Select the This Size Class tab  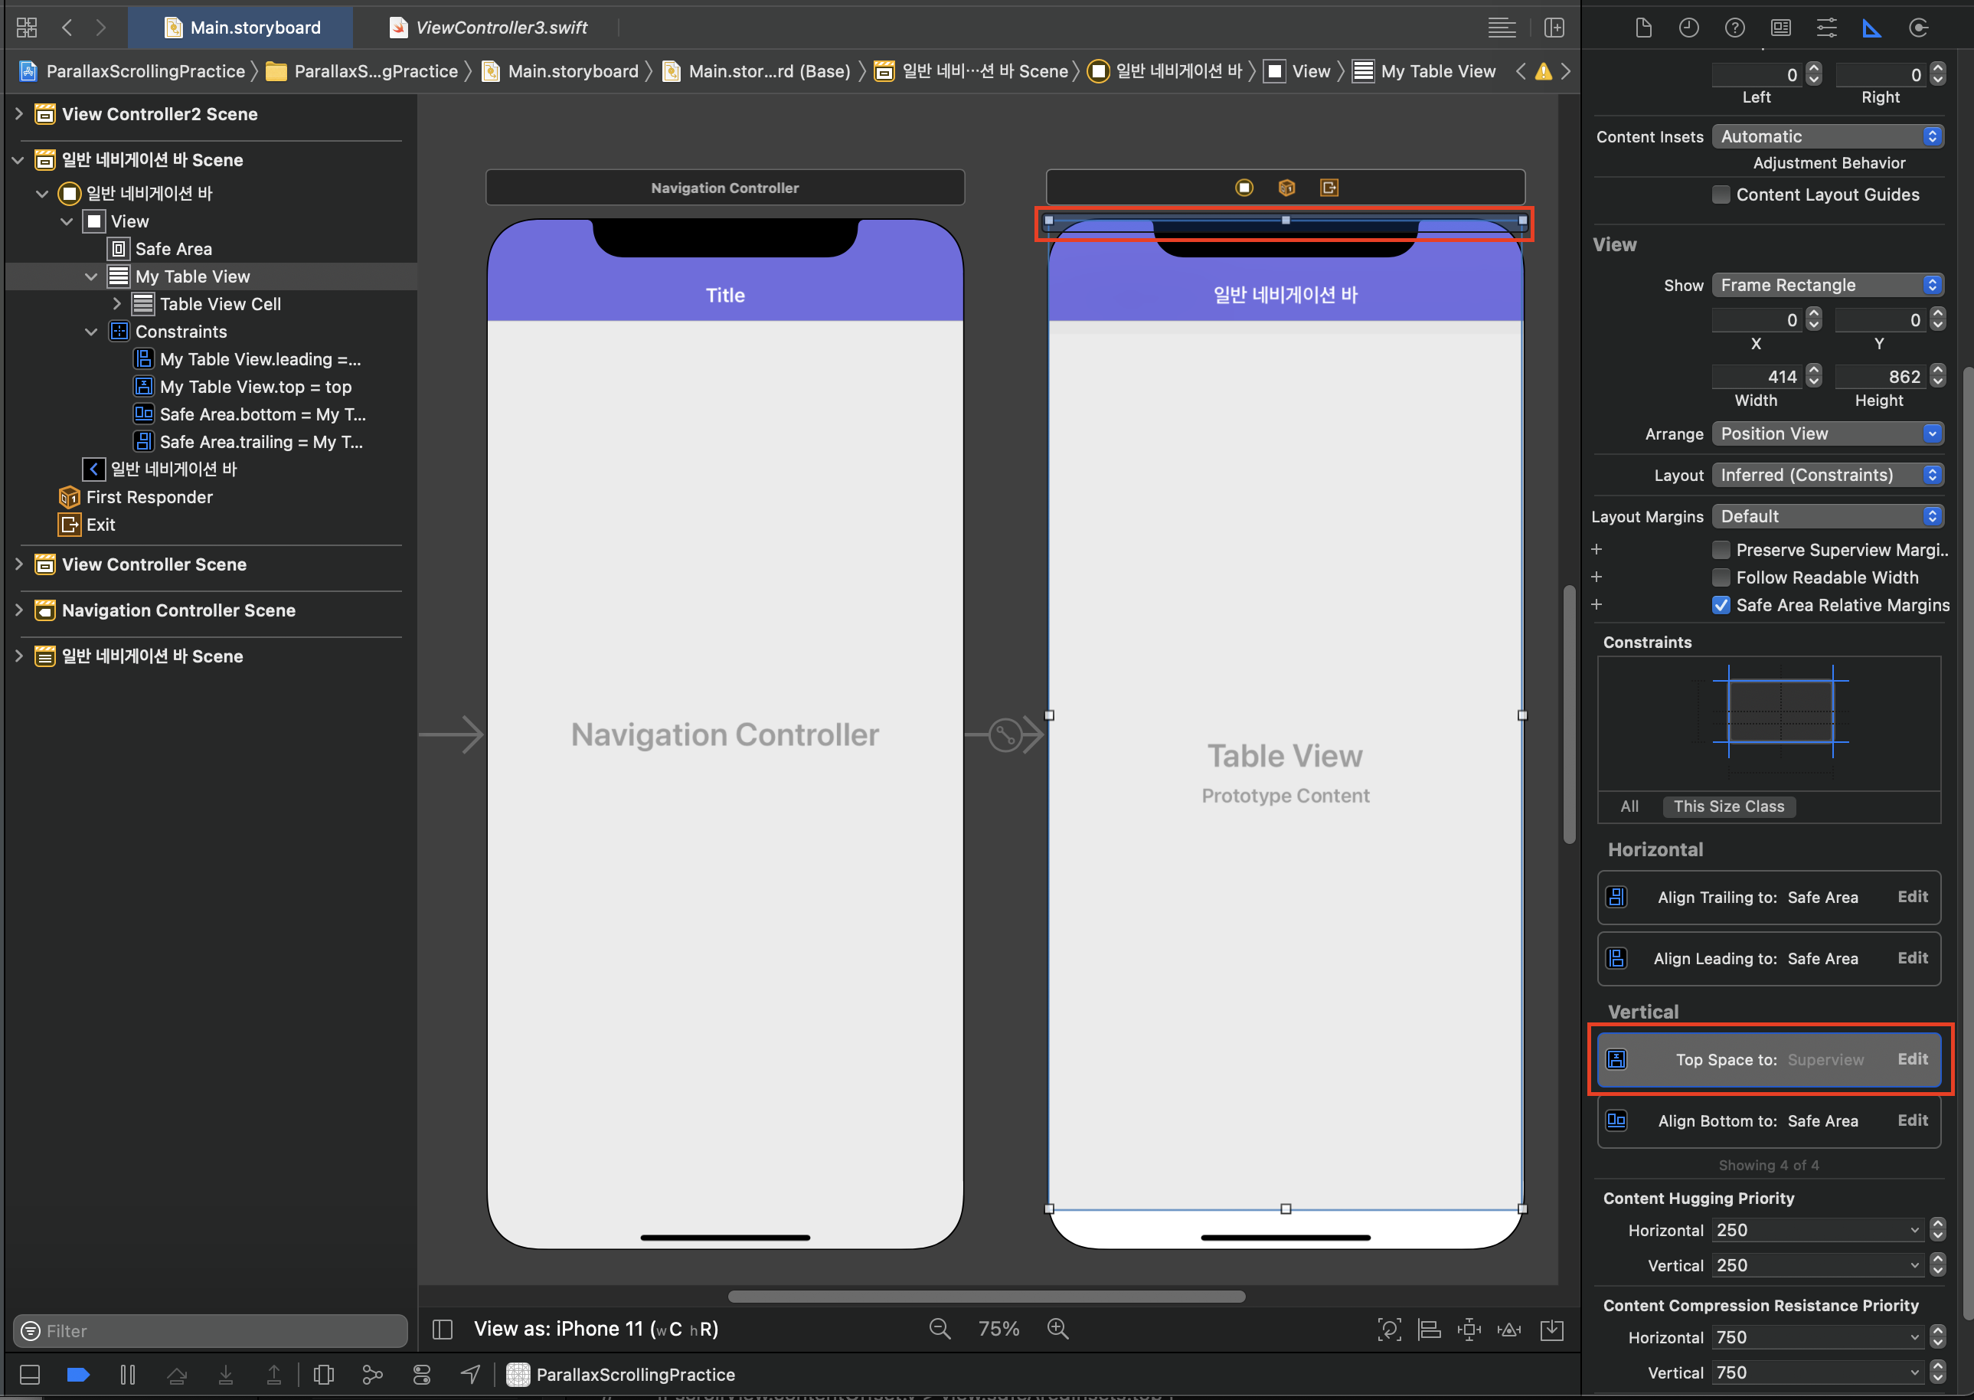coord(1728,806)
